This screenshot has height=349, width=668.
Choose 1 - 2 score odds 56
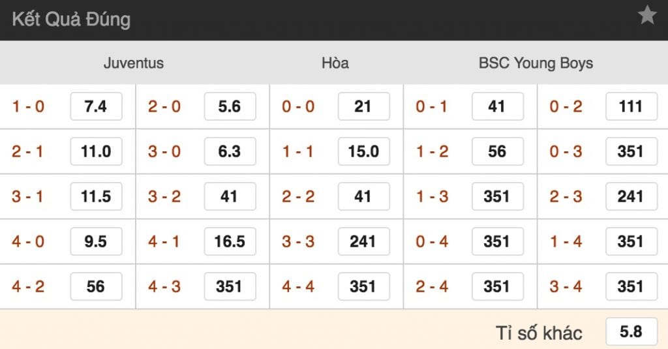point(497,152)
